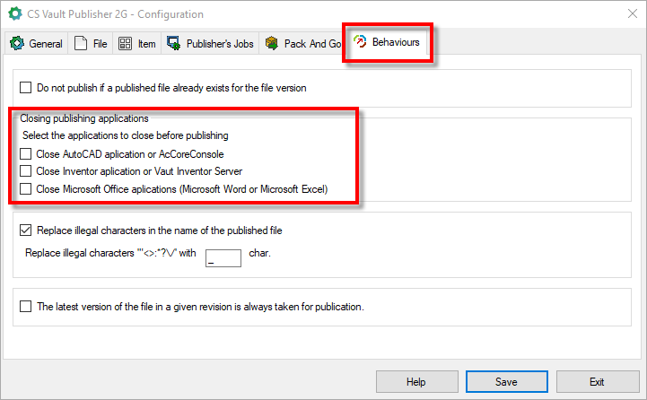The height and width of the screenshot is (400, 647).
Task: Save the configuration with the Save button
Action: pyautogui.click(x=505, y=381)
